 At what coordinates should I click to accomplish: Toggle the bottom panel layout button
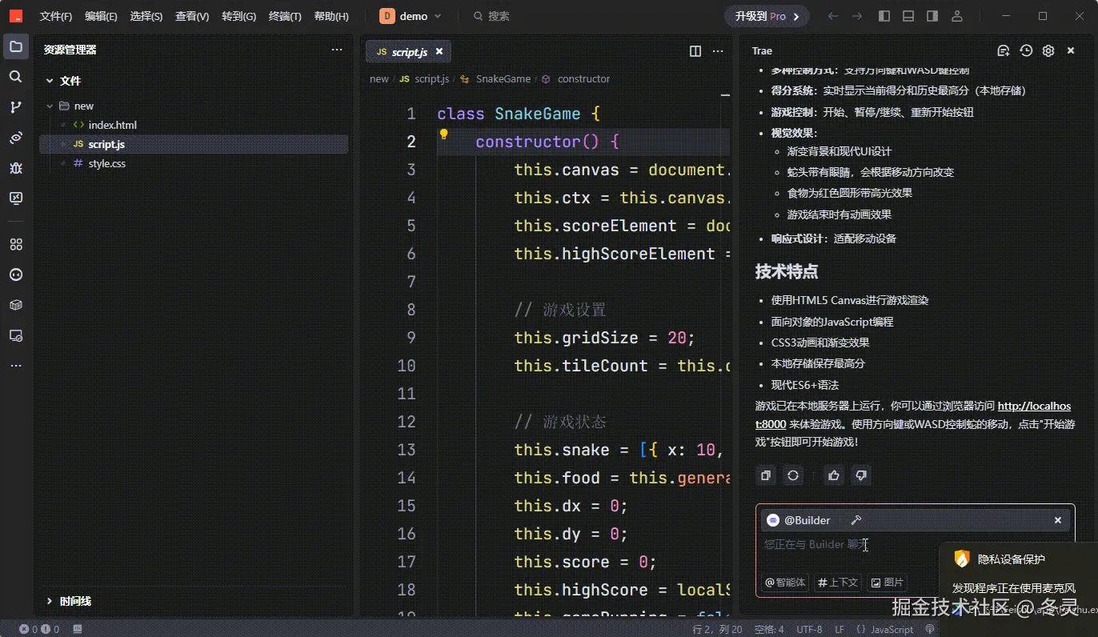coord(908,16)
